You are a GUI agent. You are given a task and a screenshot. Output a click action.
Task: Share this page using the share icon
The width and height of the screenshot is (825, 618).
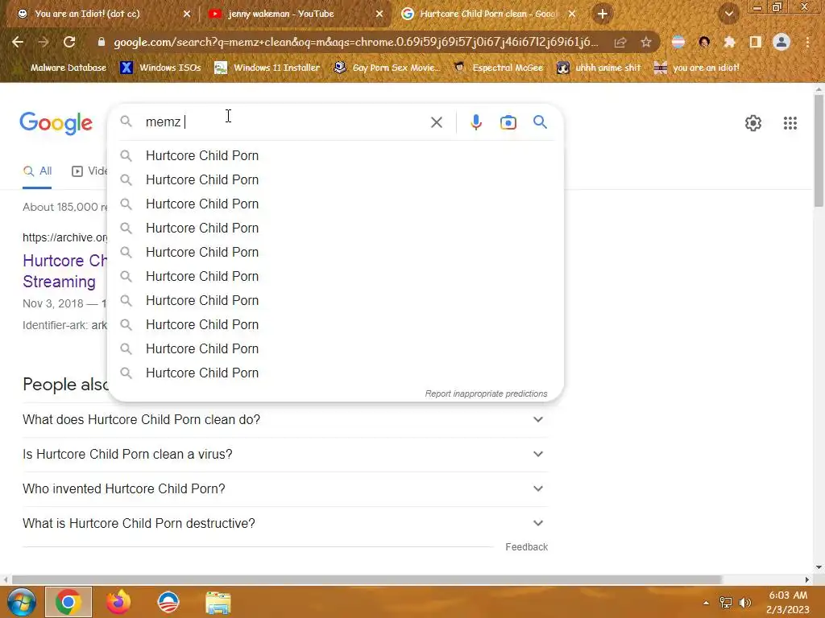coord(620,42)
